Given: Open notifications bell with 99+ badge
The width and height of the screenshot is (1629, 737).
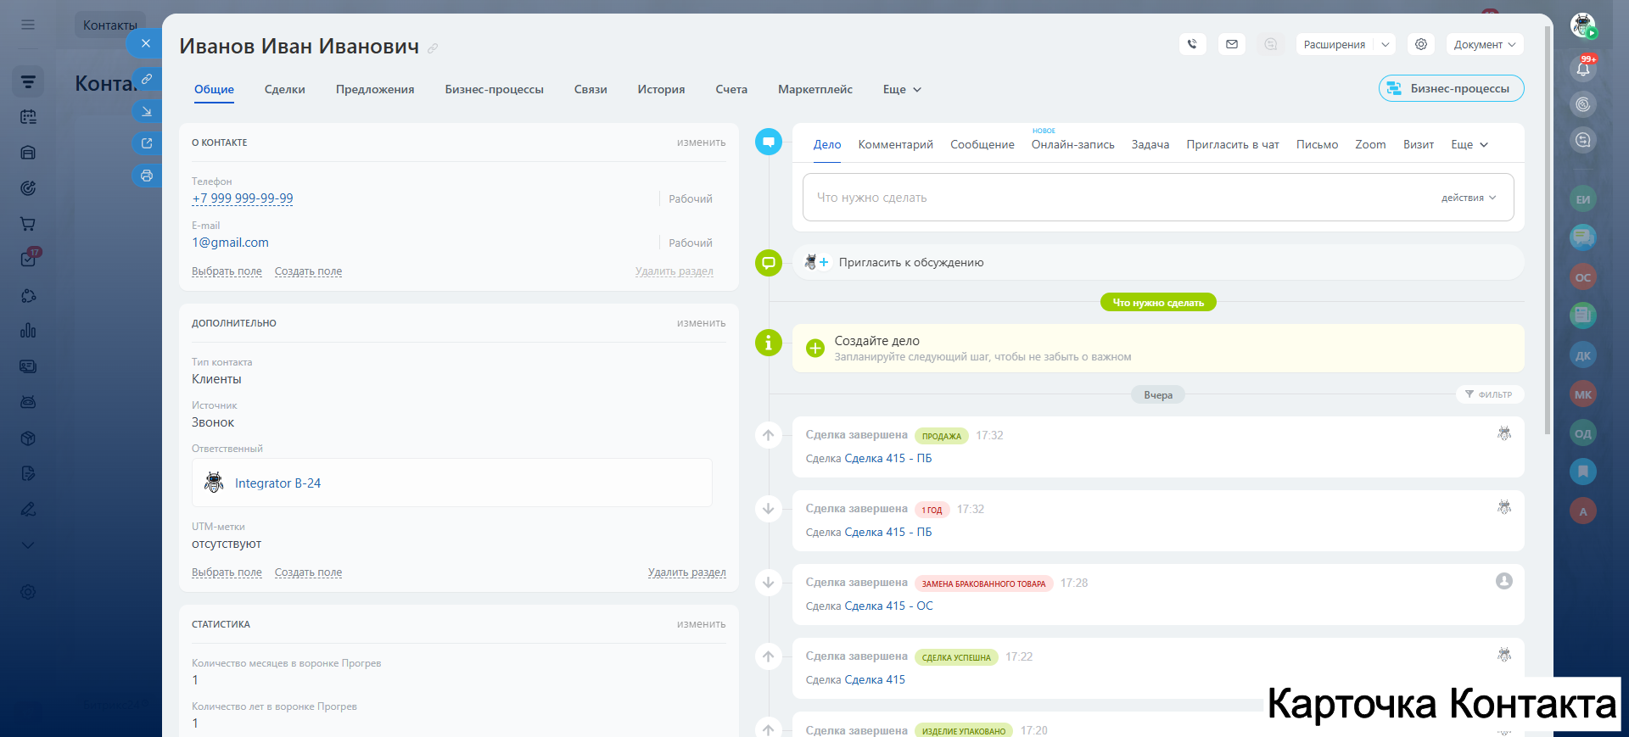Looking at the screenshot, I should click(1582, 69).
